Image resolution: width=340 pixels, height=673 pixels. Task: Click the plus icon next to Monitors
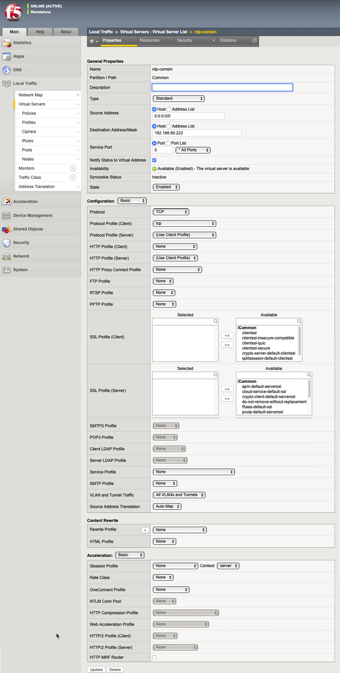(73, 168)
